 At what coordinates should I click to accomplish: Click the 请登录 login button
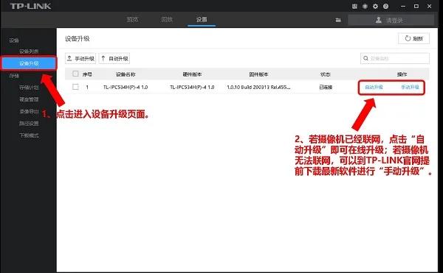pyautogui.click(x=391, y=20)
